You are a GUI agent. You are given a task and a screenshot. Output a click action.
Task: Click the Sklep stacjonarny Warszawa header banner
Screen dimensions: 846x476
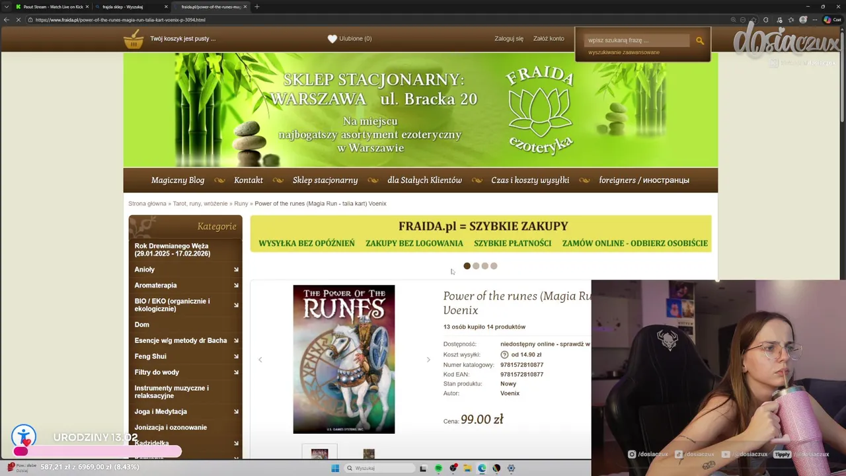420,110
